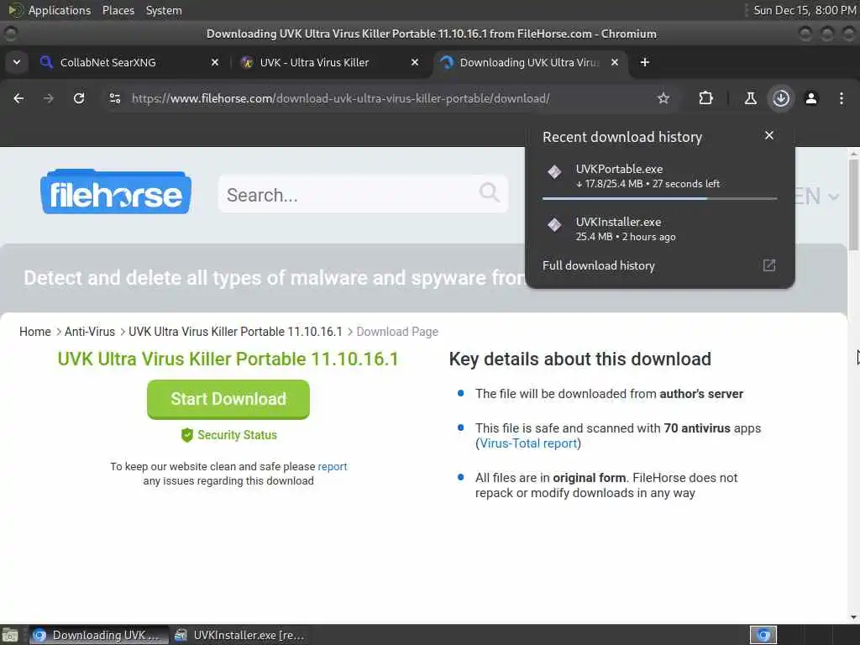
Task: Go to Home breadcrumb
Action: 35,332
